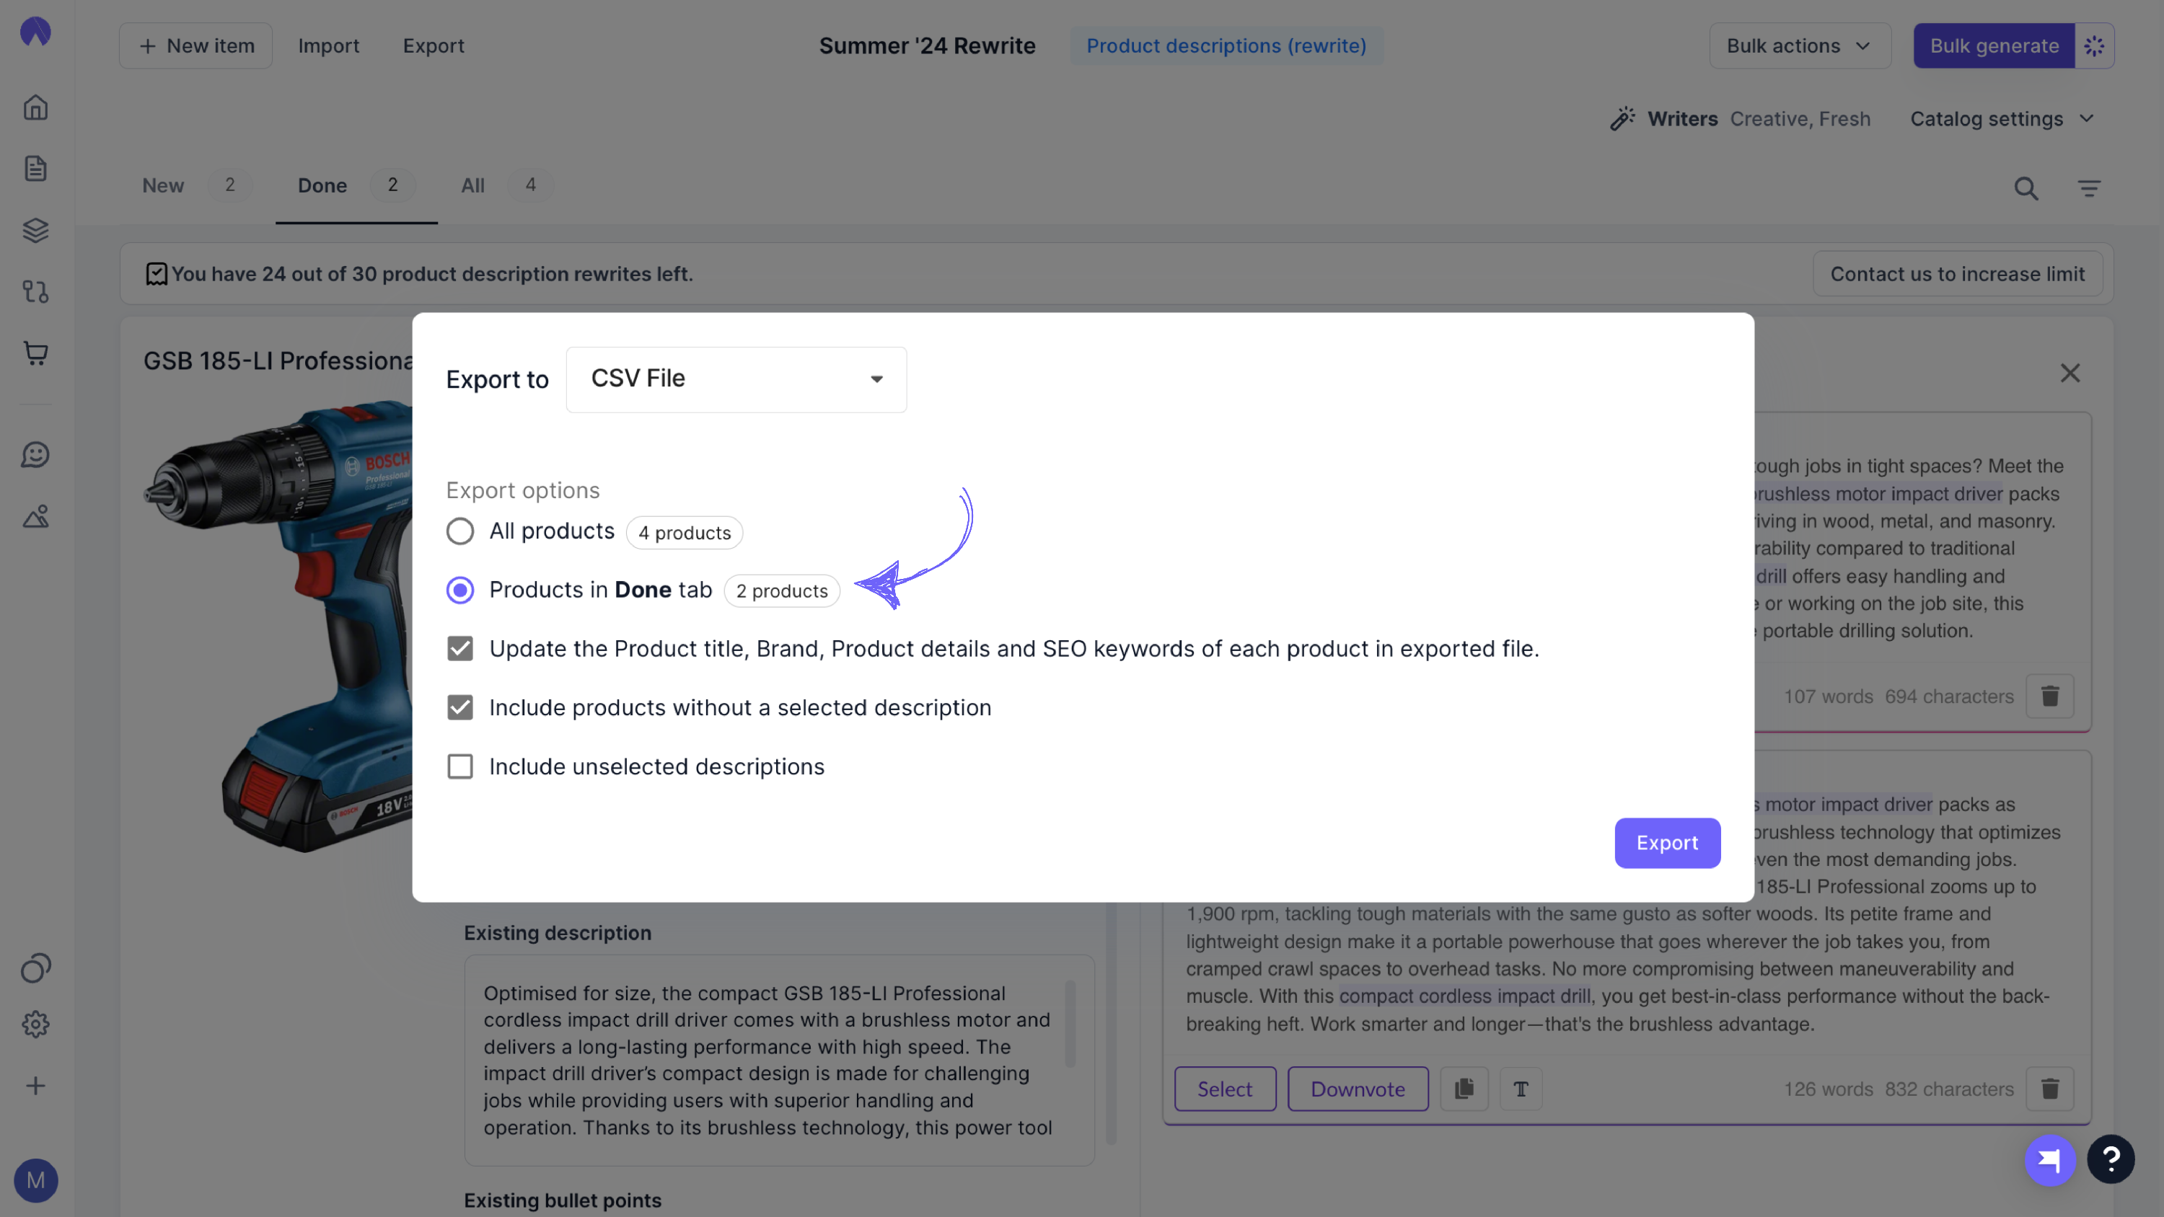Open the layers stack sidebar icon

35,230
